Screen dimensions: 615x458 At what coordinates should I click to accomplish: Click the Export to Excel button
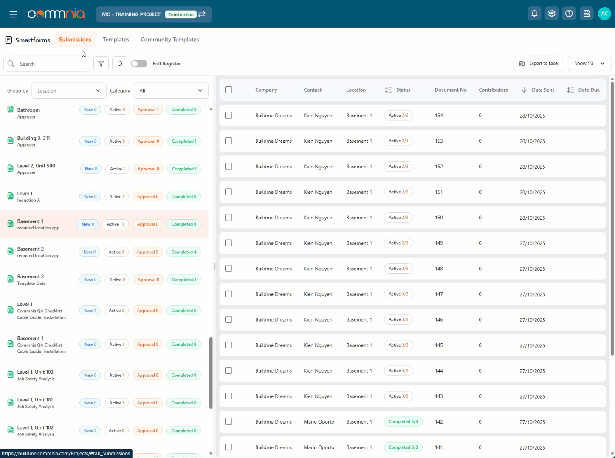[539, 63]
